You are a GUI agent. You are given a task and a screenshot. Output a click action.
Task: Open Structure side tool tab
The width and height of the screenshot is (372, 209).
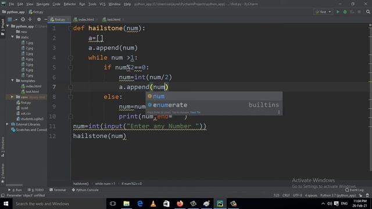pos(2,147)
